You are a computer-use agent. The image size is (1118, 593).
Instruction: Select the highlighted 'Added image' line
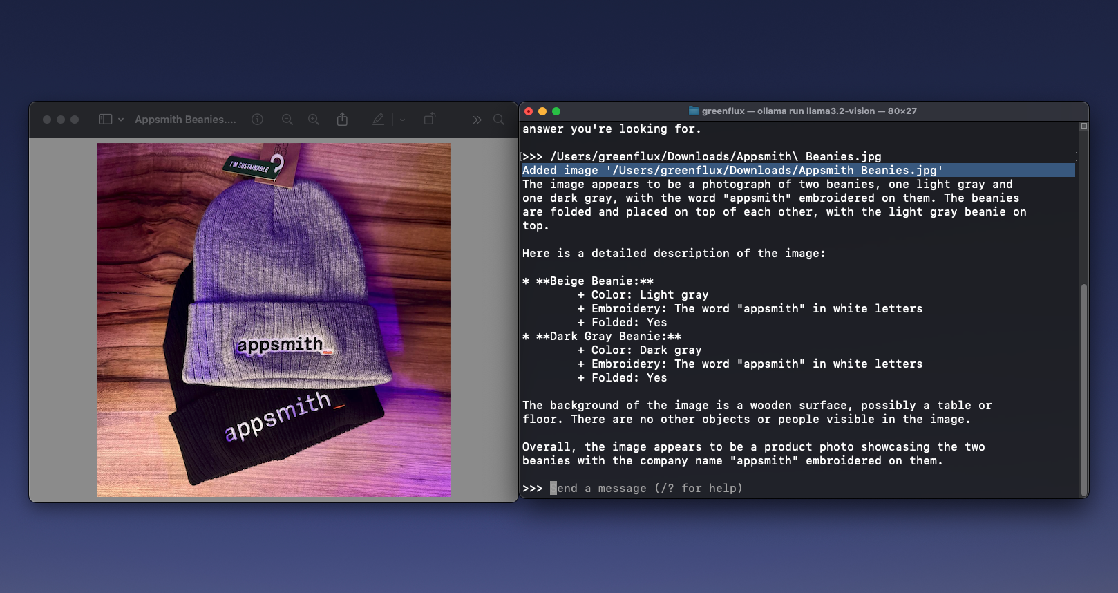[x=732, y=171]
